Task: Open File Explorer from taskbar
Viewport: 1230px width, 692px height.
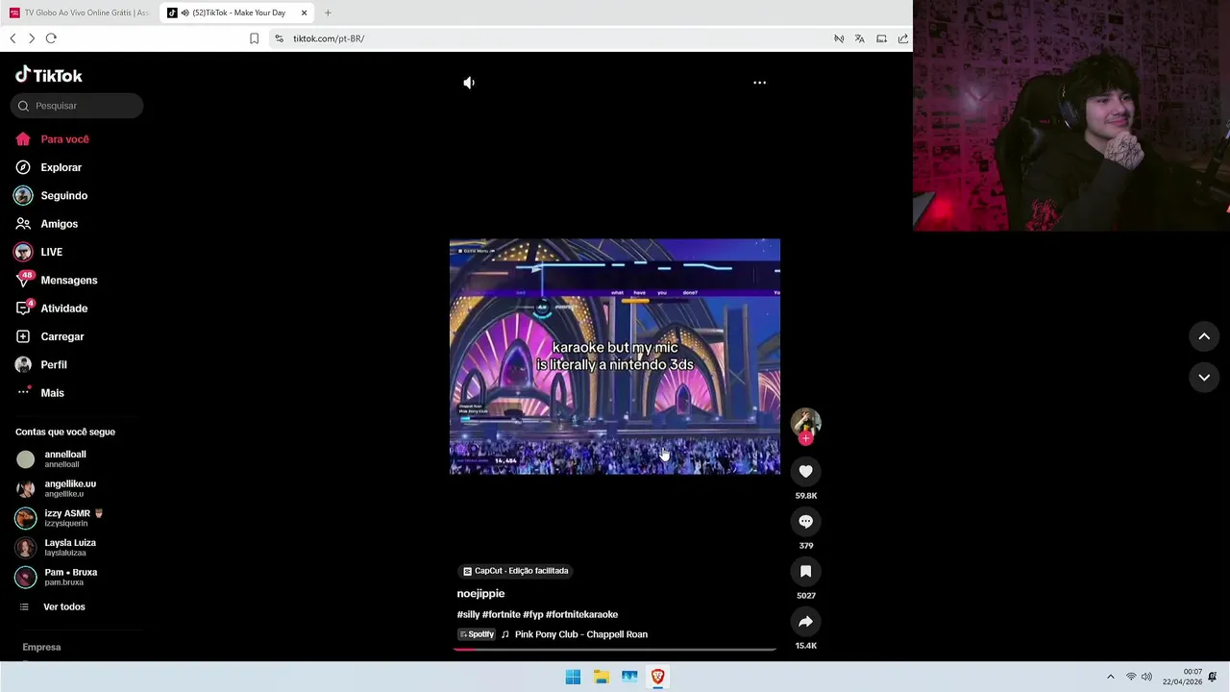Action: 602,677
